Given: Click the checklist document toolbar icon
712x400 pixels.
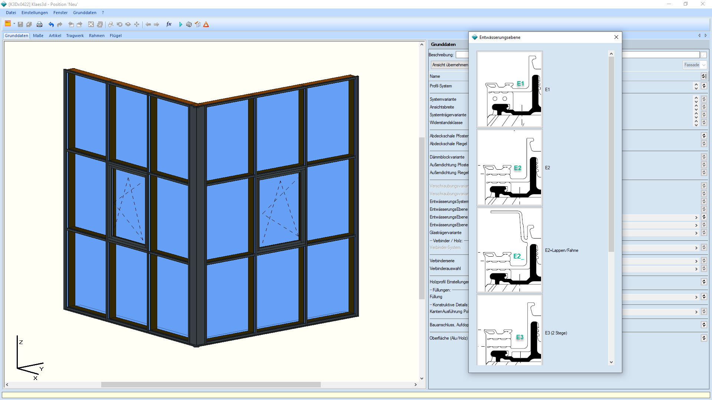Looking at the screenshot, I should tap(197, 24).
